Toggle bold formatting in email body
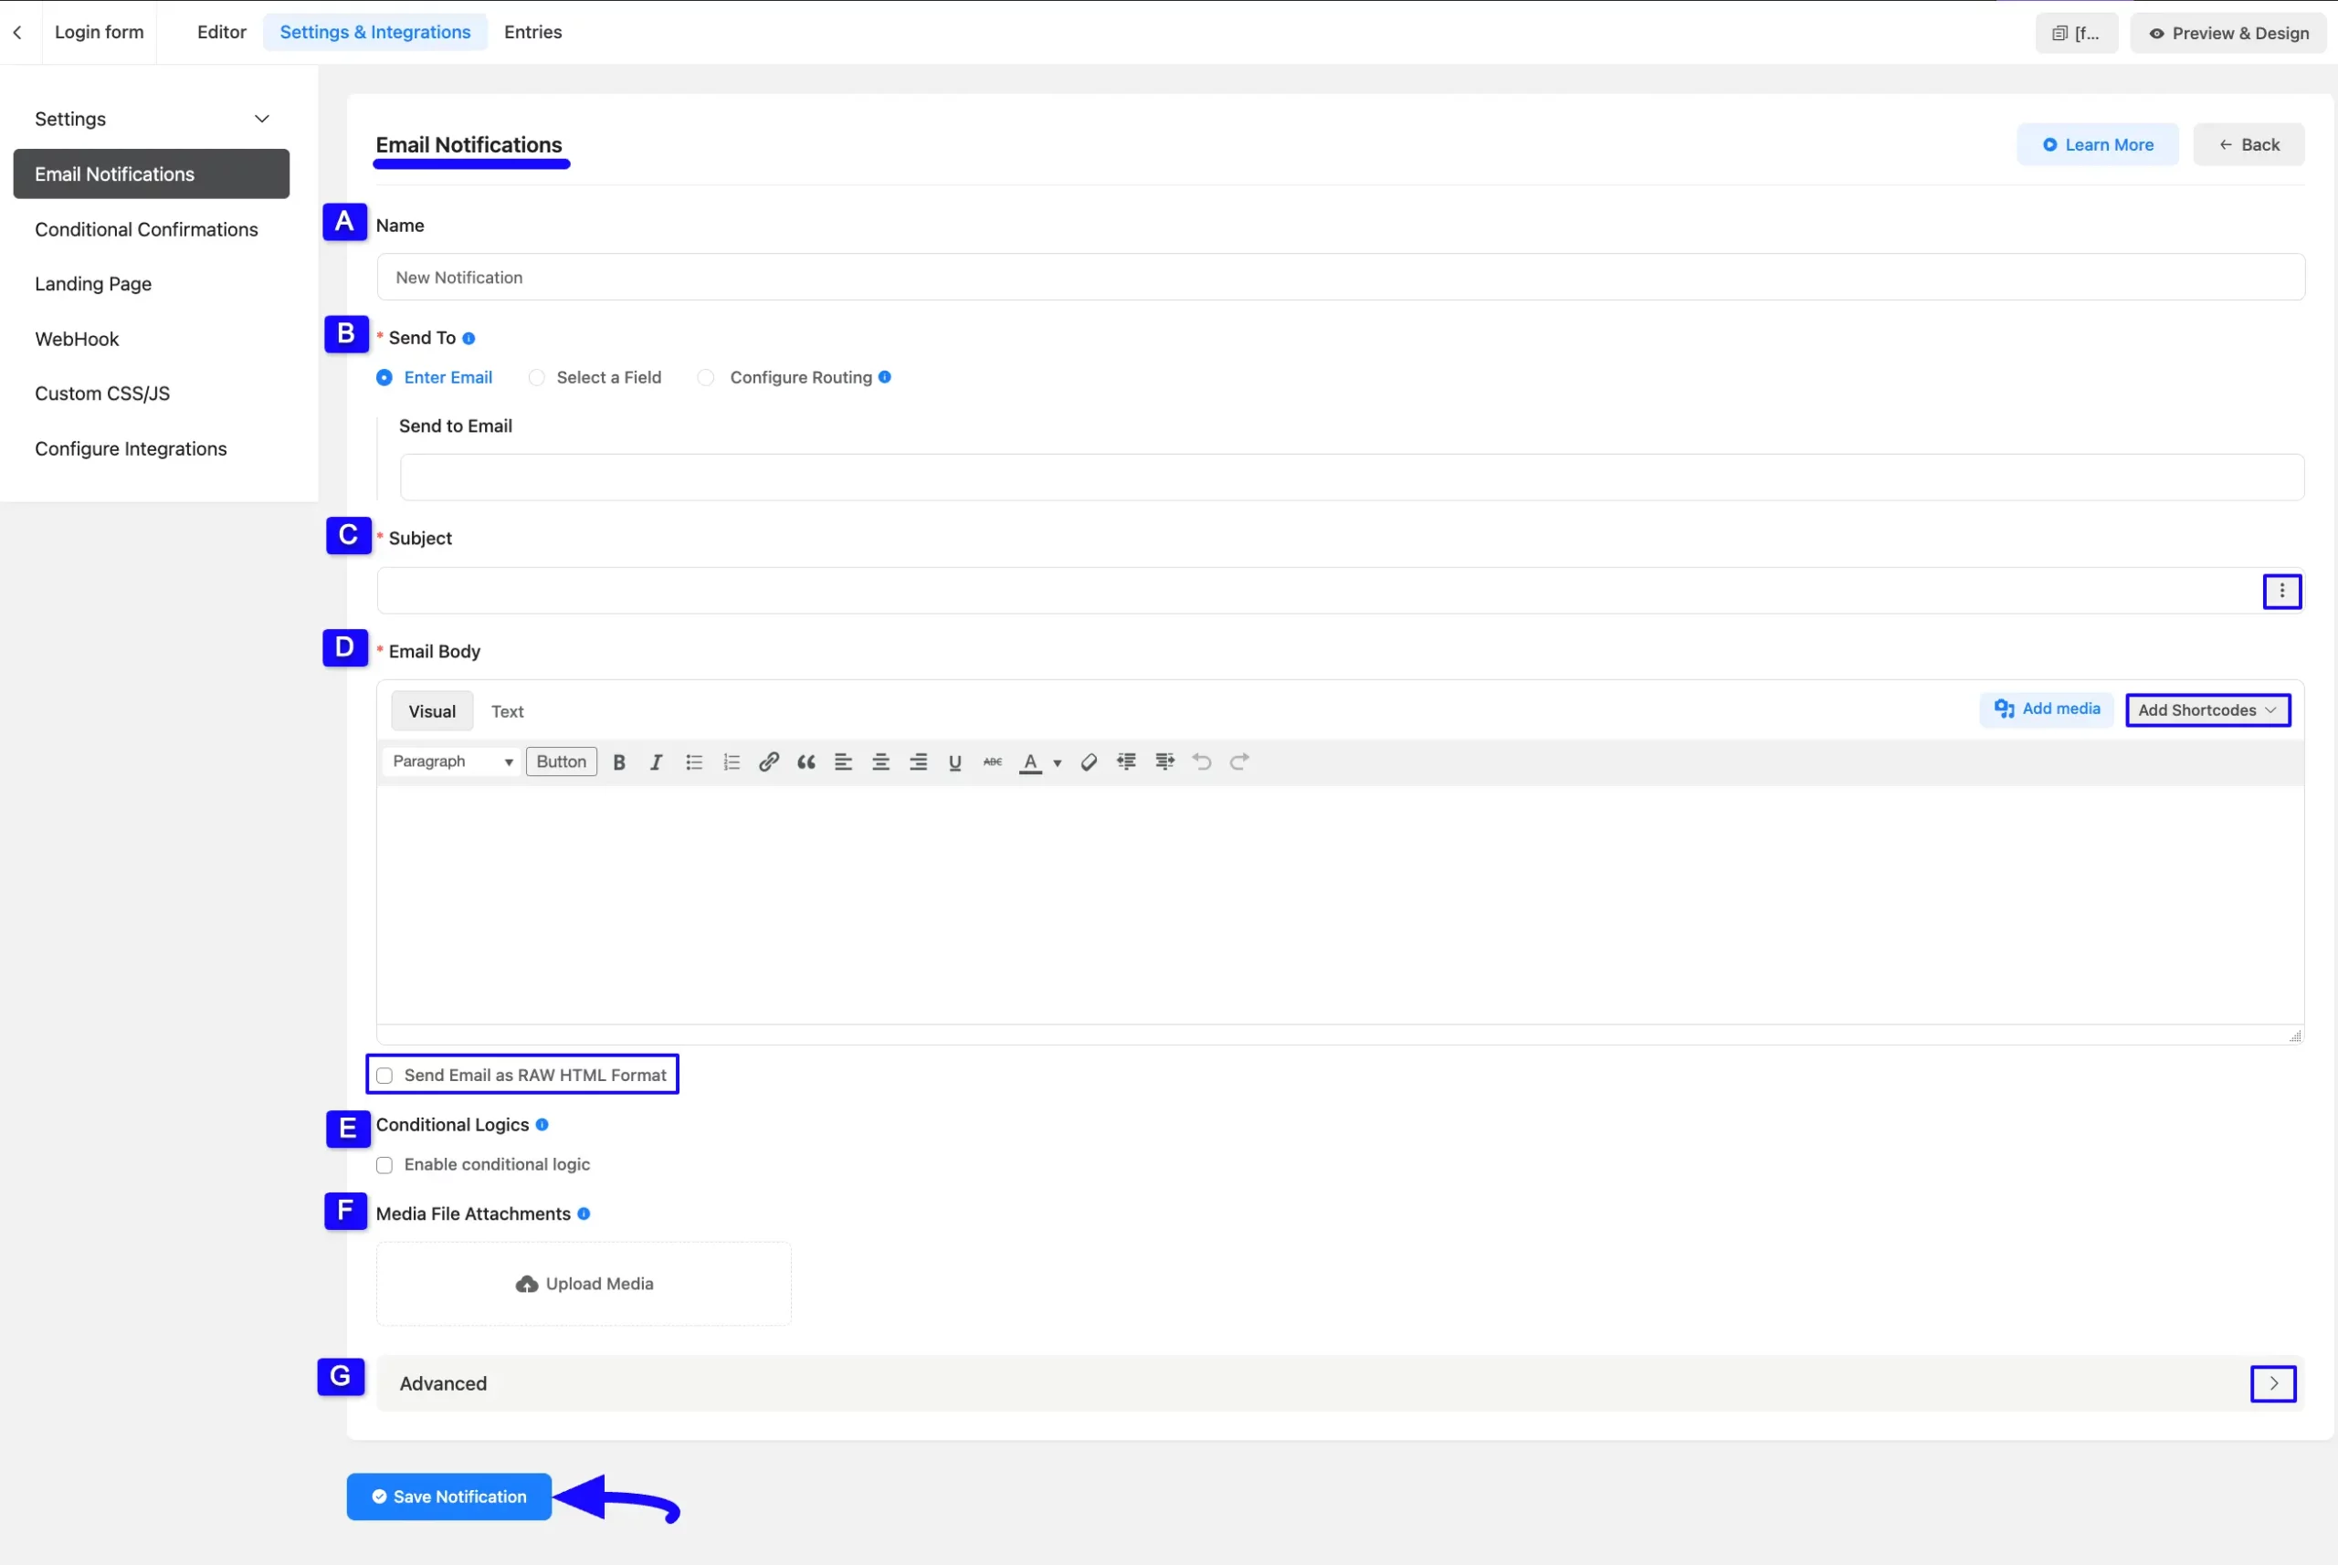This screenshot has height=1565, width=2338. (619, 761)
